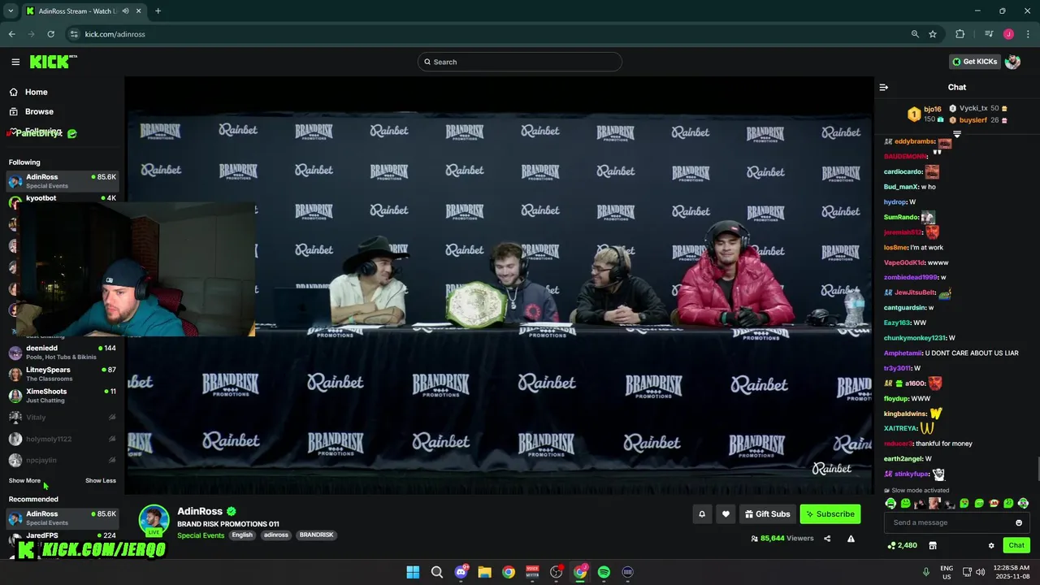Open Chrome media controls icon
This screenshot has height=585, width=1040.
tap(989, 34)
